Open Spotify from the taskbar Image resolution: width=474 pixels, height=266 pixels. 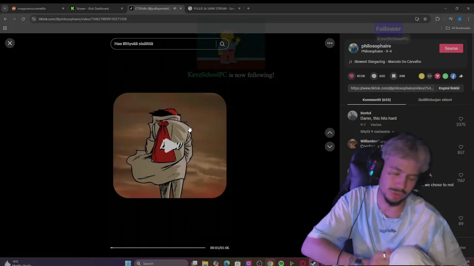[x=281, y=263]
